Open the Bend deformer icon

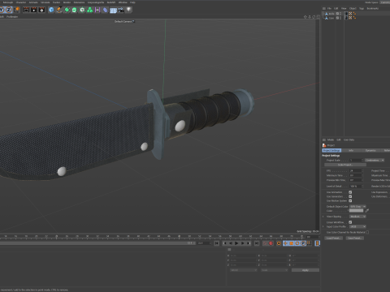coord(105,10)
